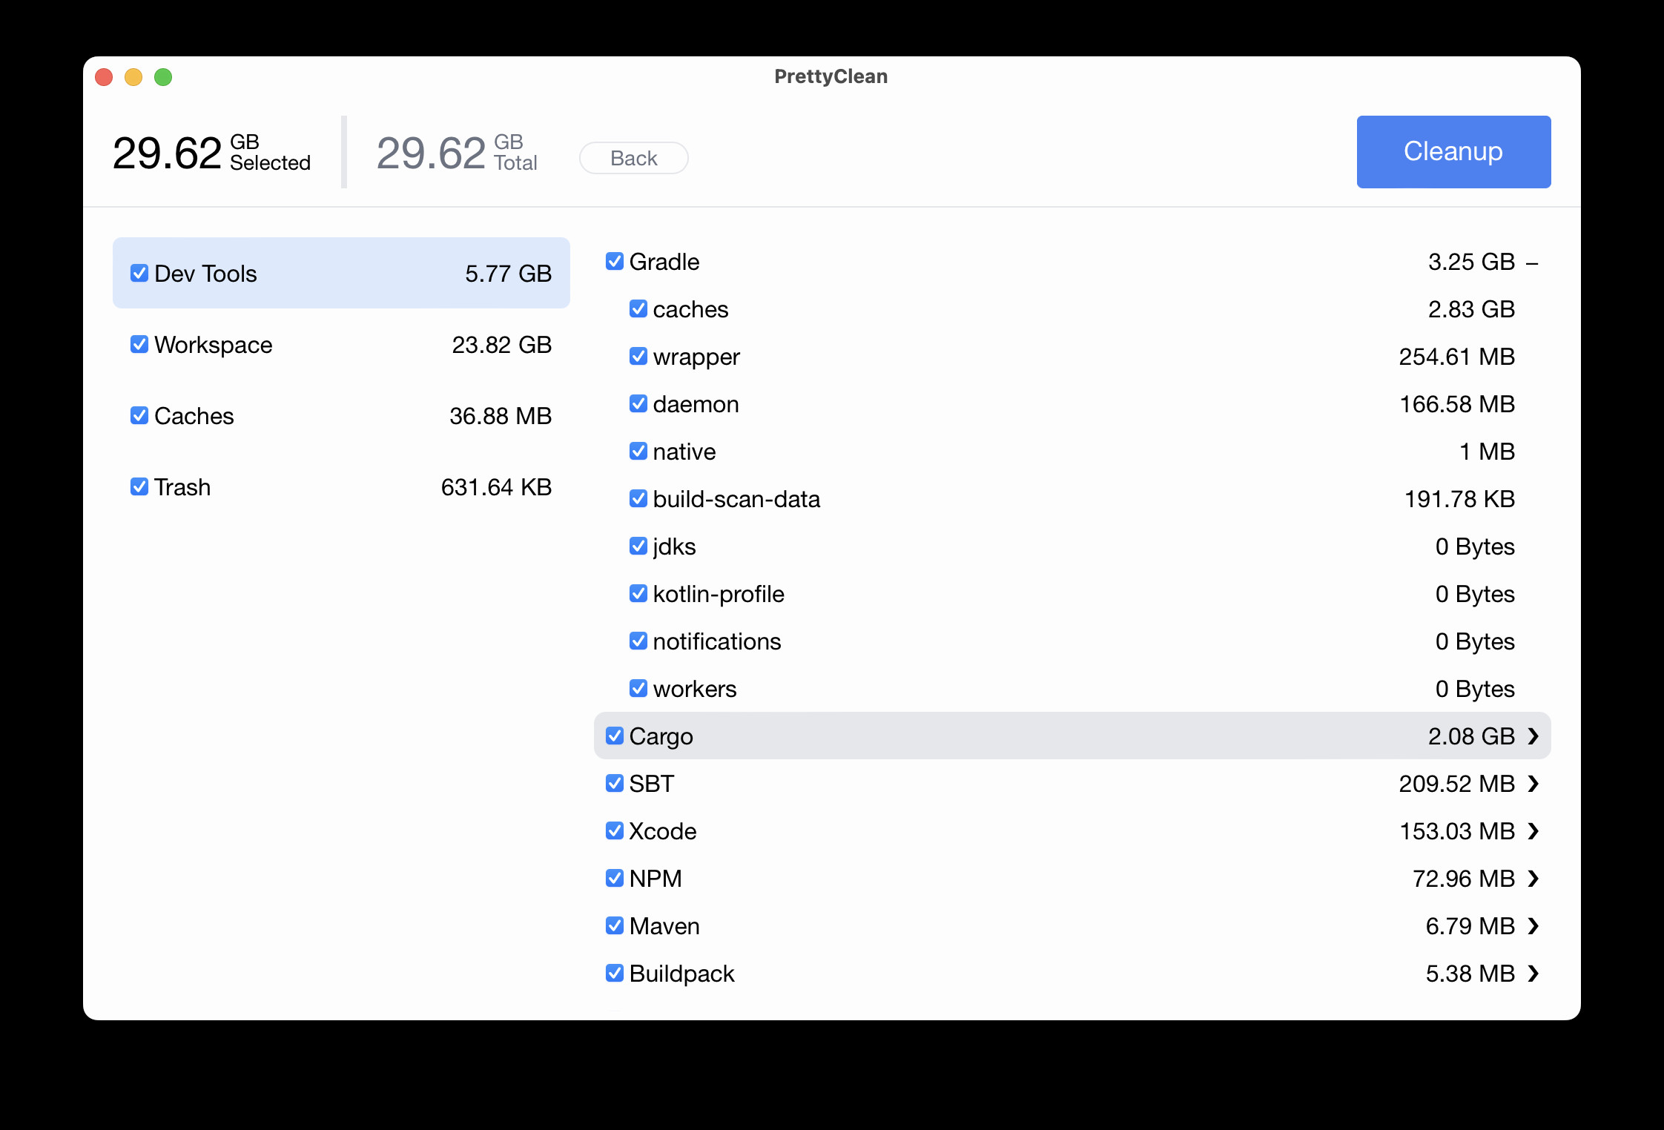Screen dimensions: 1664x1130
Task: Close the window with red button
Action: pos(104,77)
